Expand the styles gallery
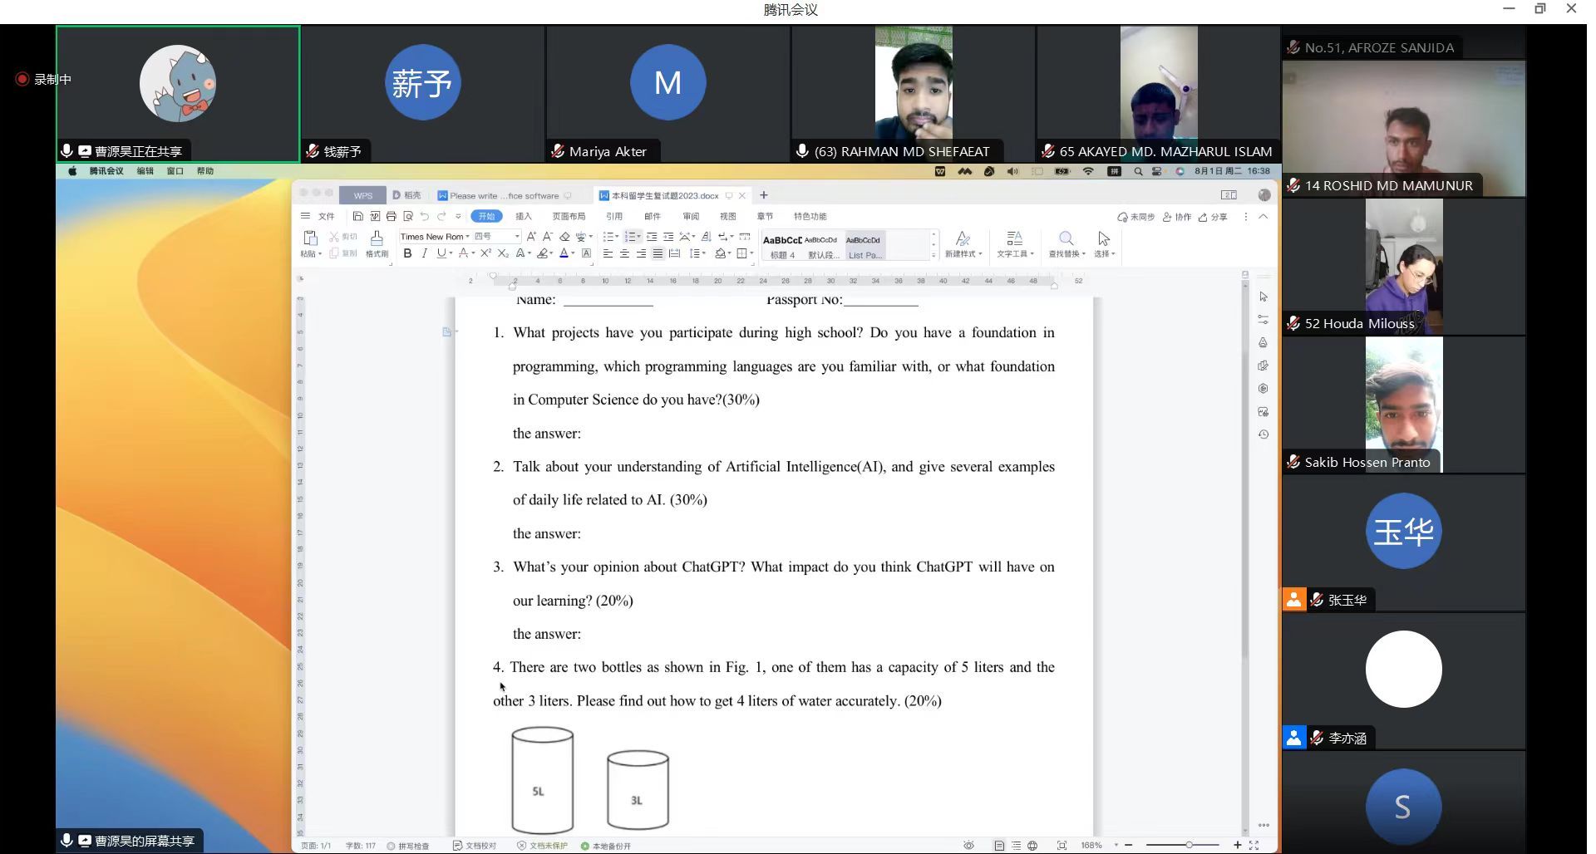The height and width of the screenshot is (854, 1596). (933, 254)
